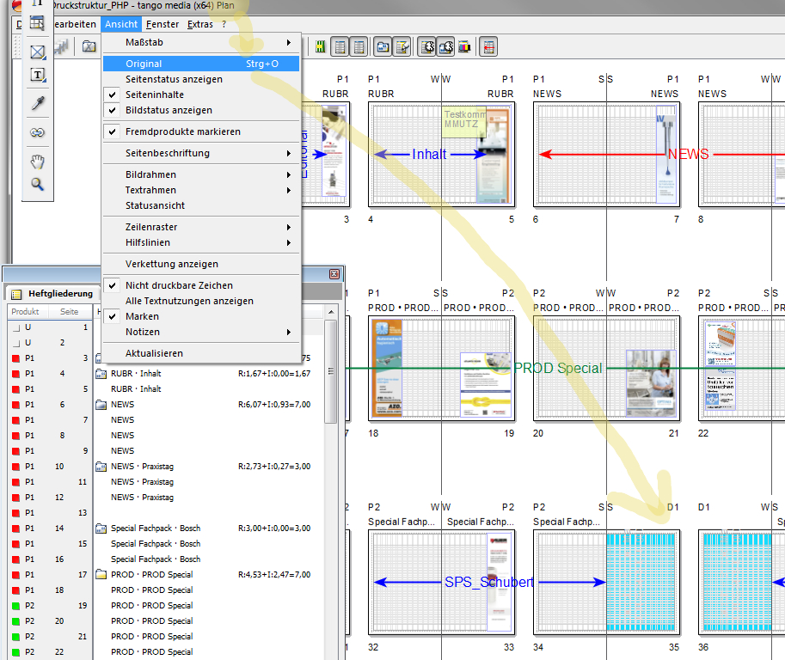Select the magnifier zoom tool

tap(37, 184)
